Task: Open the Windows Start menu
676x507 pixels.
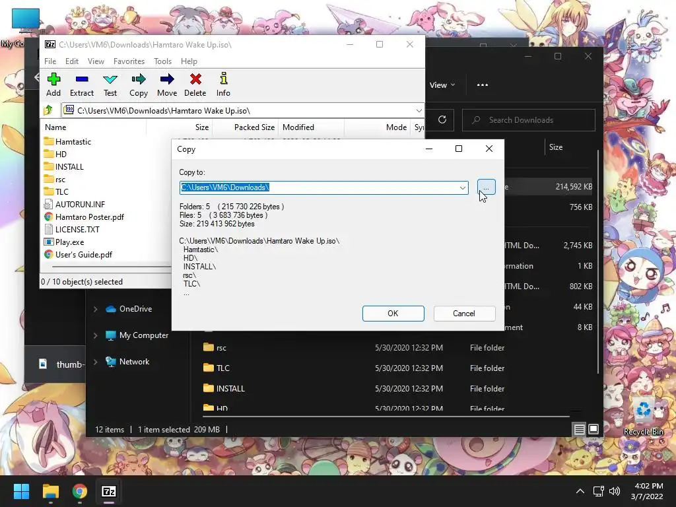Action: click(21, 491)
